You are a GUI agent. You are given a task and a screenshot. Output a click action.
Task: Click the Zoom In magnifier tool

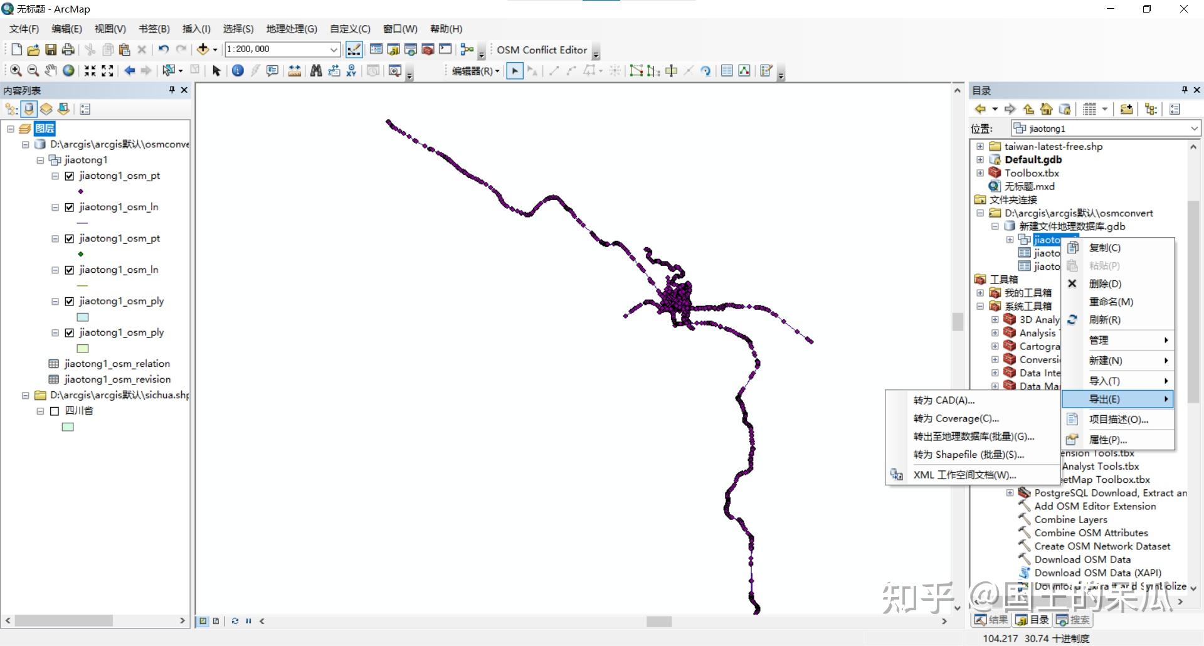(x=15, y=70)
